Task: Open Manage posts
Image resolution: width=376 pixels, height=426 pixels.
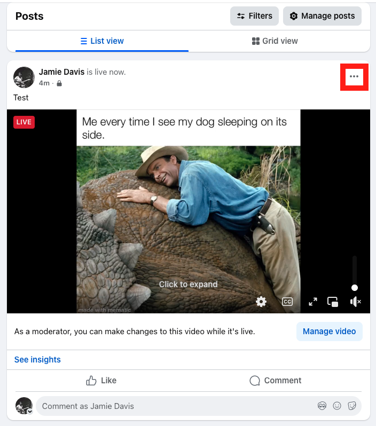Action: click(x=322, y=16)
